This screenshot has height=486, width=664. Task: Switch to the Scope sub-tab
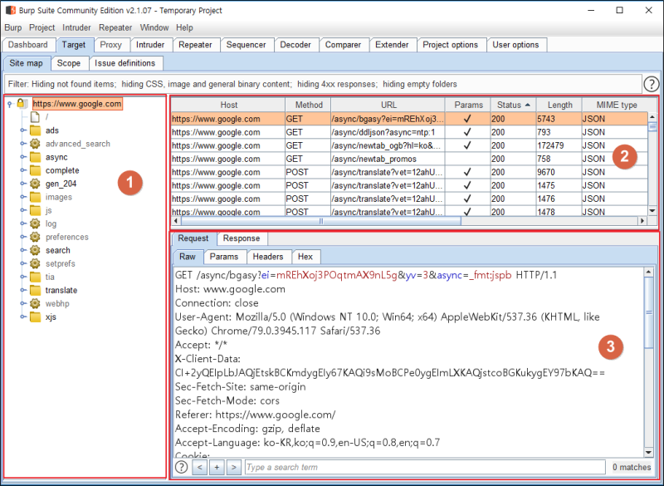click(x=69, y=63)
